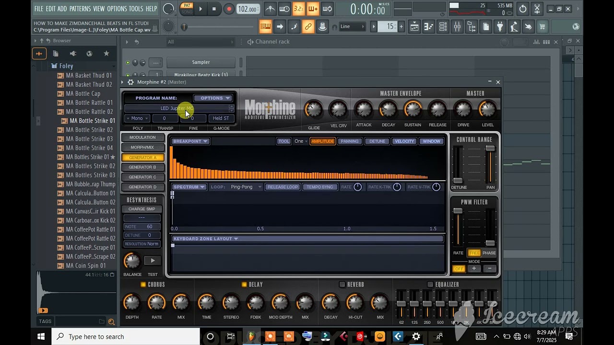The image size is (614, 345).
Task: Click the MORPH/MIX section button
Action: pyautogui.click(x=142, y=148)
